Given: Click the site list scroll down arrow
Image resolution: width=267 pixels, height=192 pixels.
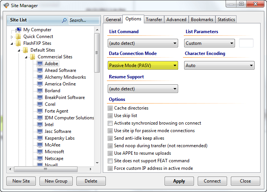Looking at the screenshot, I should click(97, 163).
